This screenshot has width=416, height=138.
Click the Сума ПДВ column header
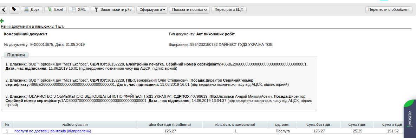pos(357,125)
